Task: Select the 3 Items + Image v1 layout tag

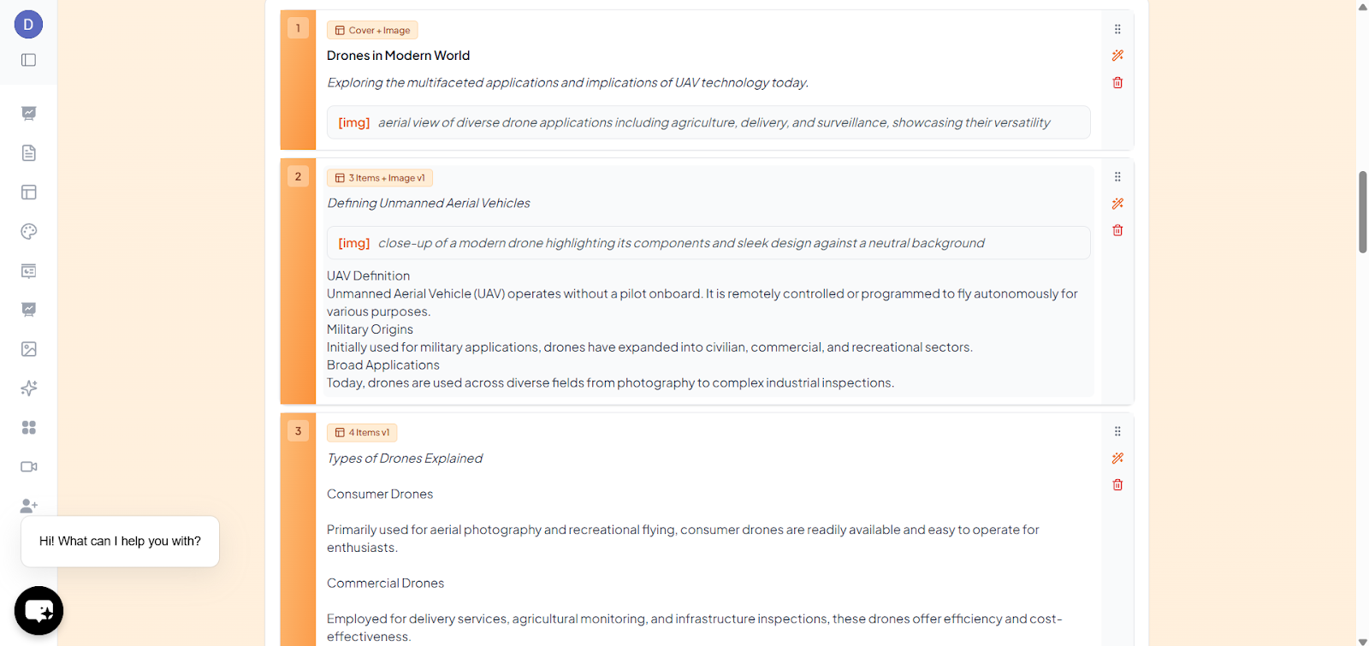Action: 379,178
